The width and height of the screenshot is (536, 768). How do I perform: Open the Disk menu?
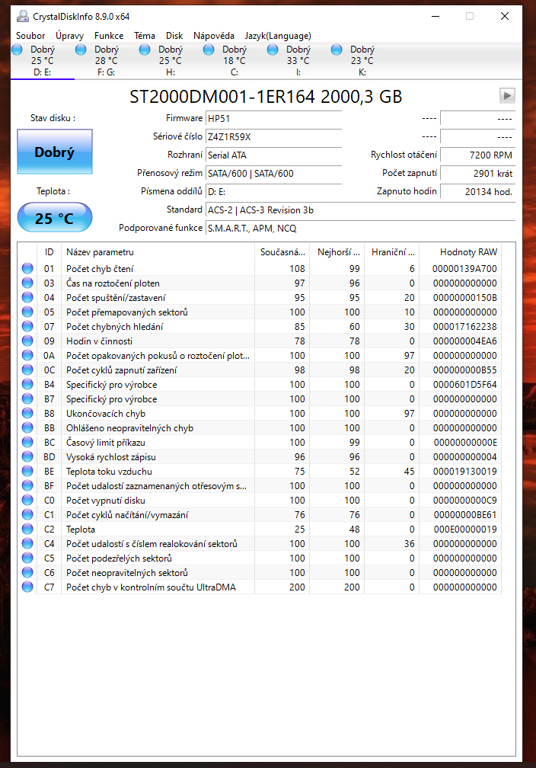[174, 36]
